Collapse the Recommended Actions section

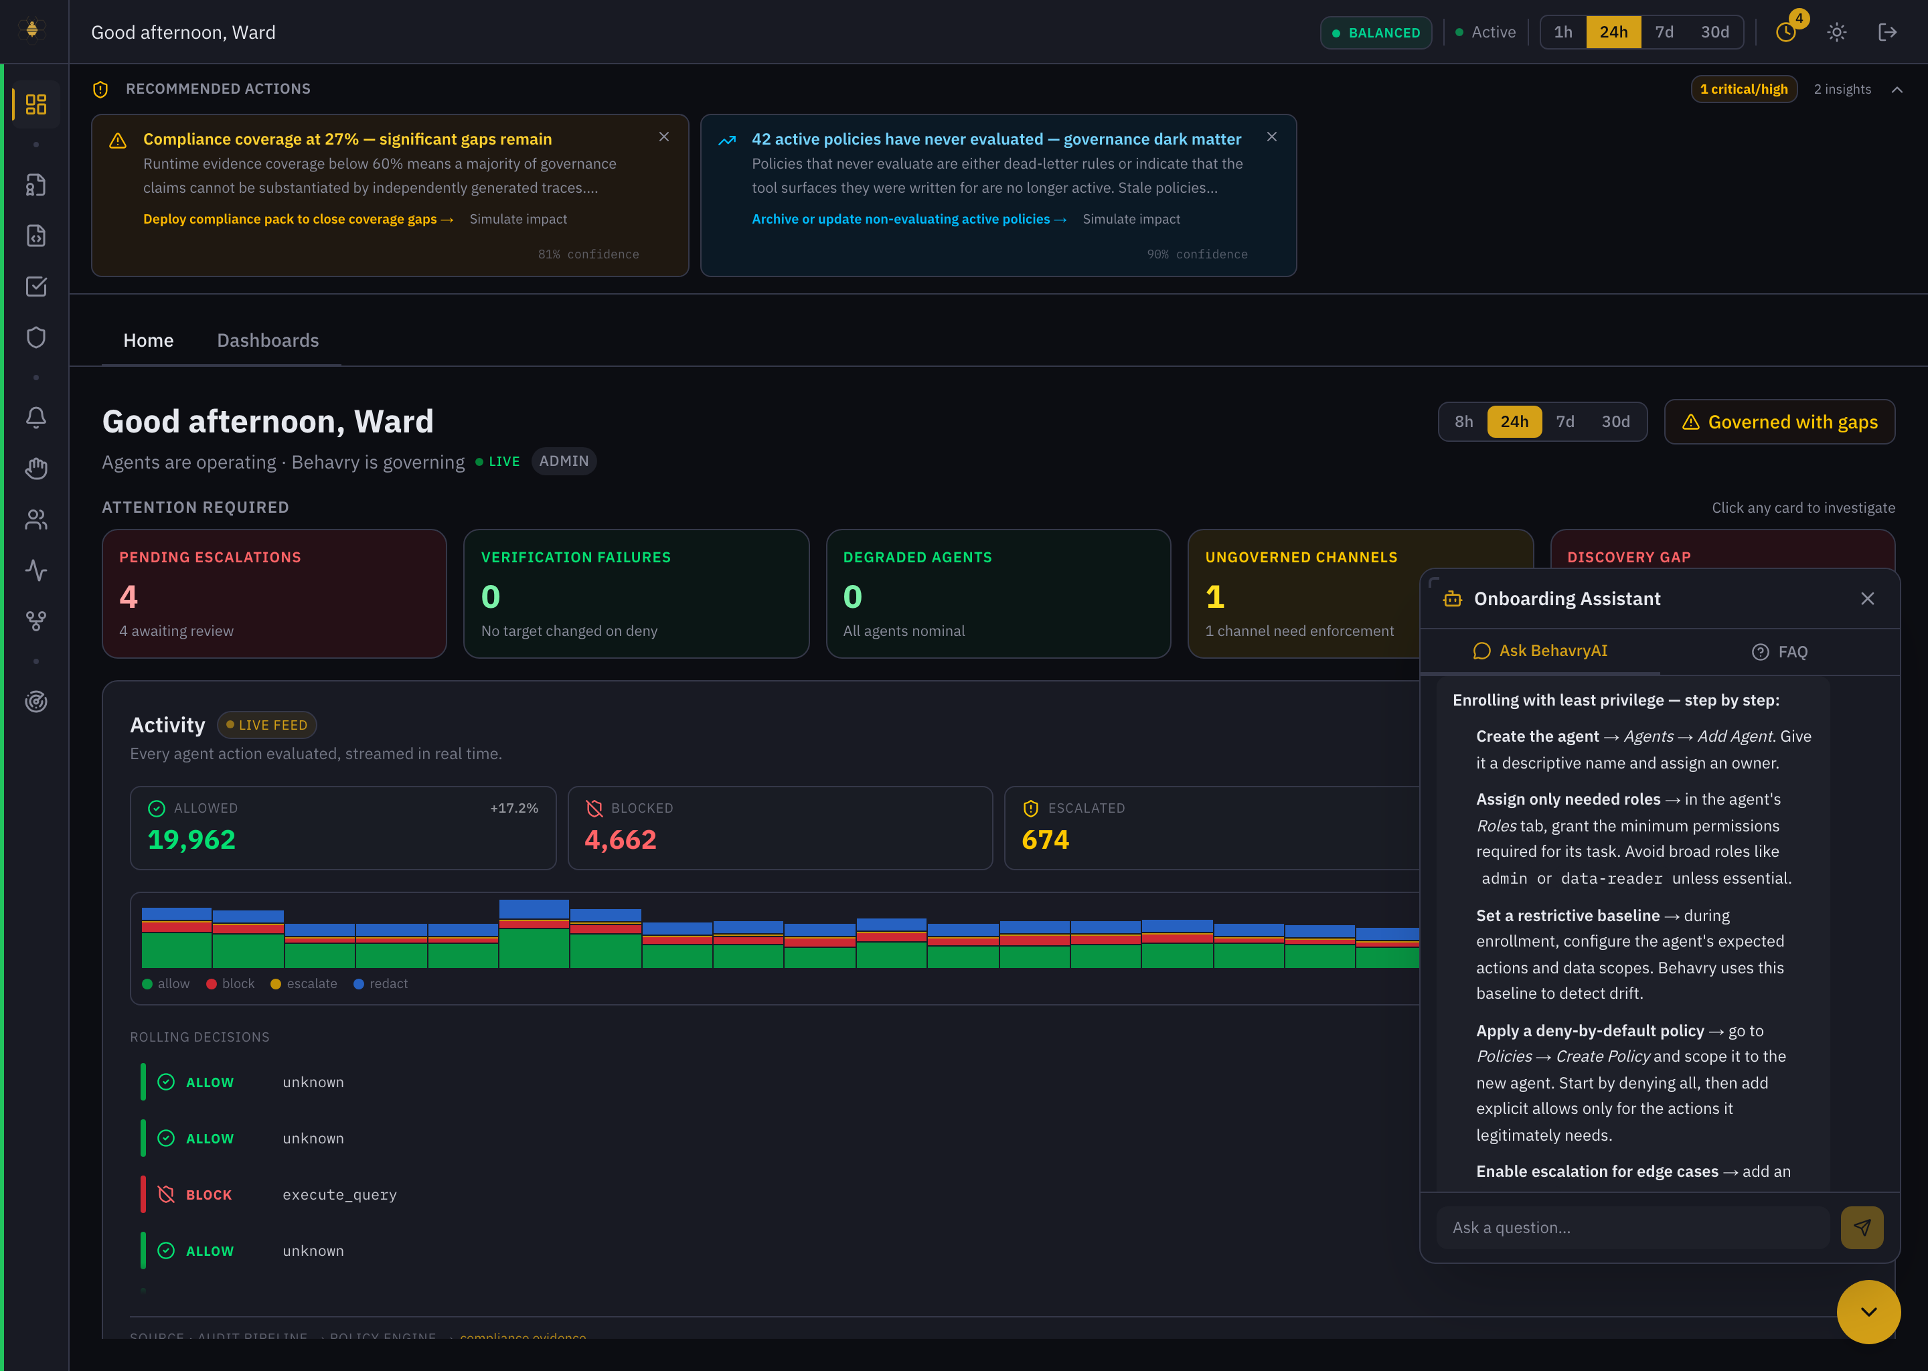point(1897,90)
